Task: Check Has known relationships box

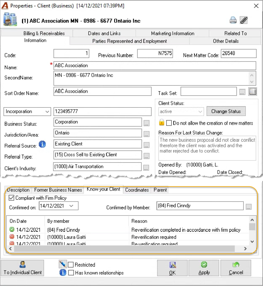Action: (x=71, y=273)
